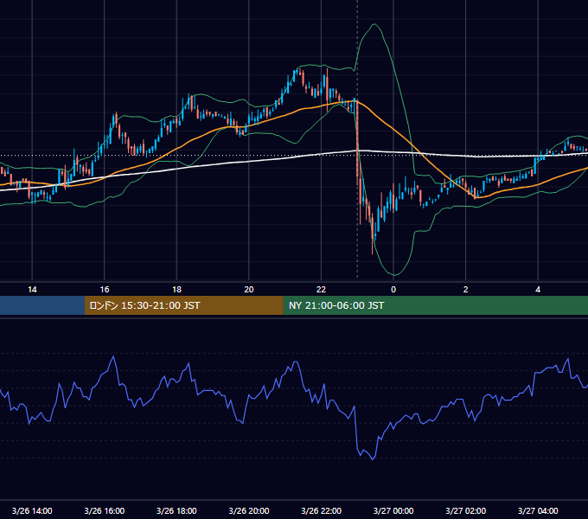Select the blue session bar before London

click(42, 305)
